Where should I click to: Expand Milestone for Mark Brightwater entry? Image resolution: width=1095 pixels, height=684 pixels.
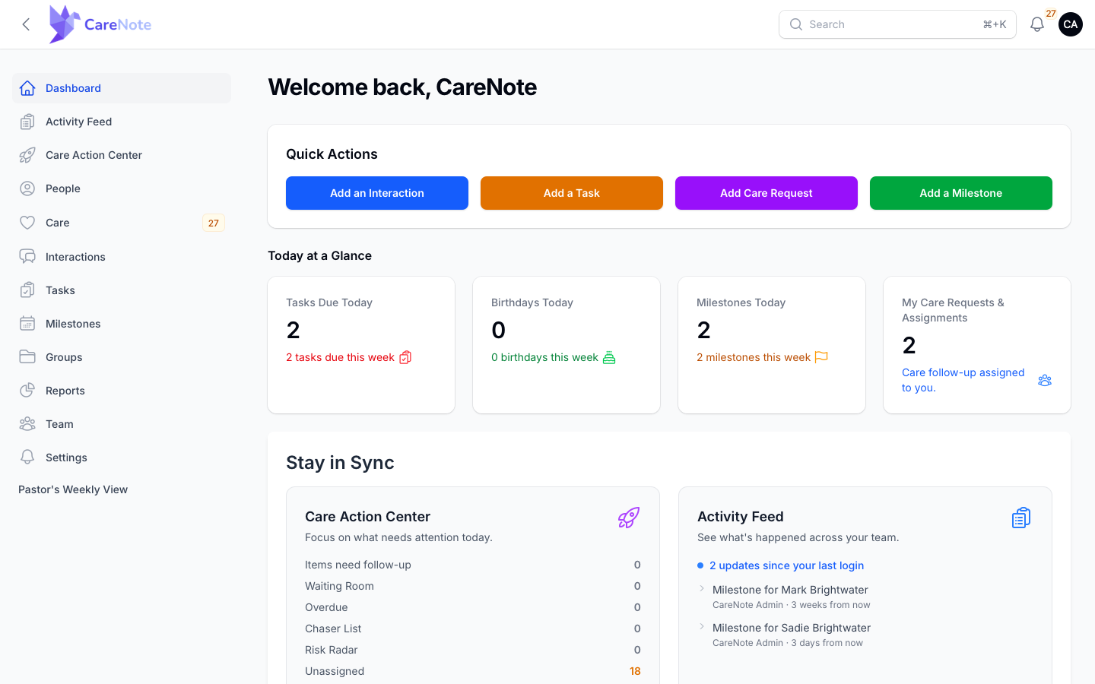[x=702, y=589]
